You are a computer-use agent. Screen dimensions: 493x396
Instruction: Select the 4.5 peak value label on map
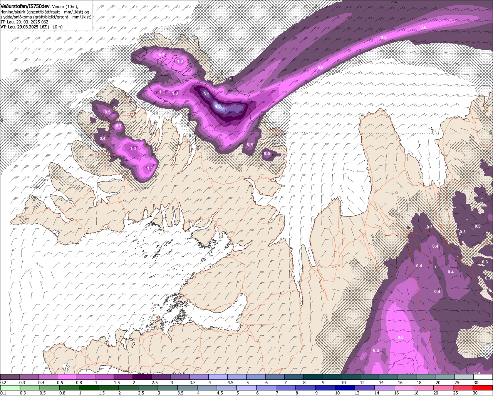[218, 106]
